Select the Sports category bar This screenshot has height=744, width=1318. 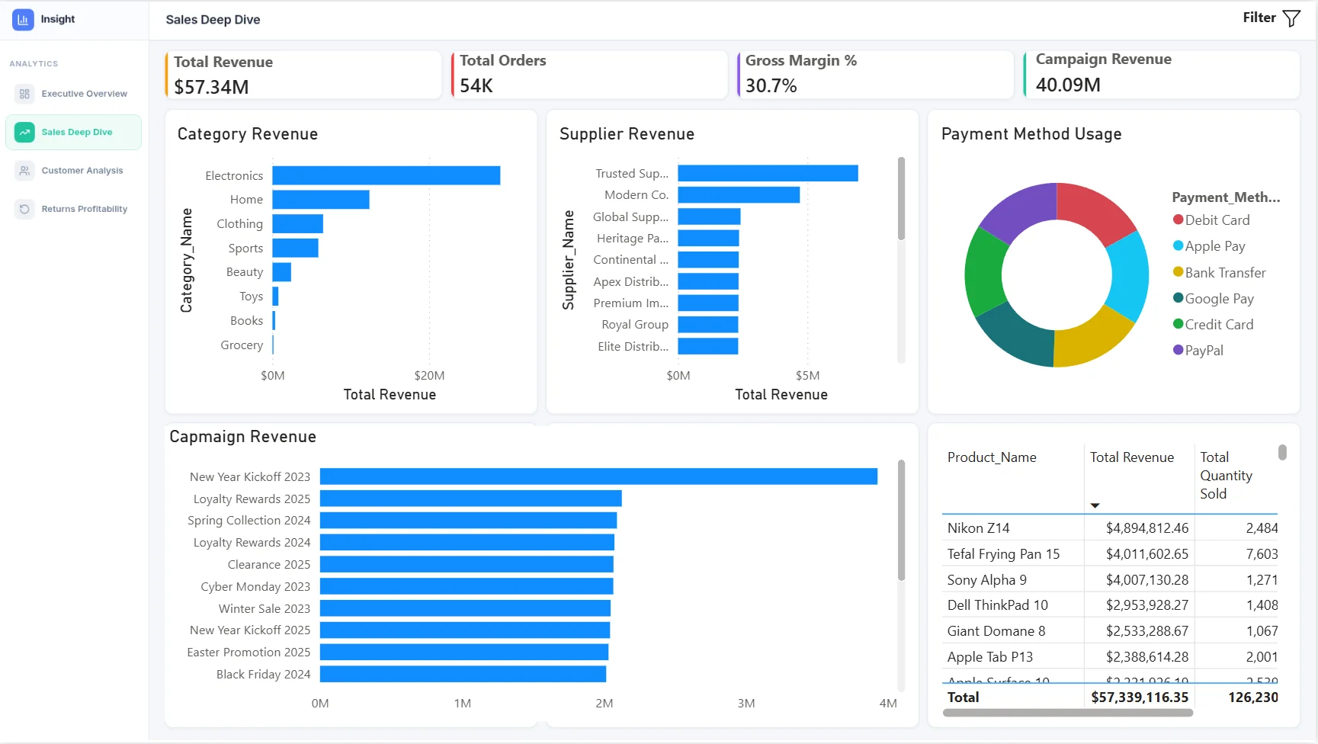(x=295, y=248)
